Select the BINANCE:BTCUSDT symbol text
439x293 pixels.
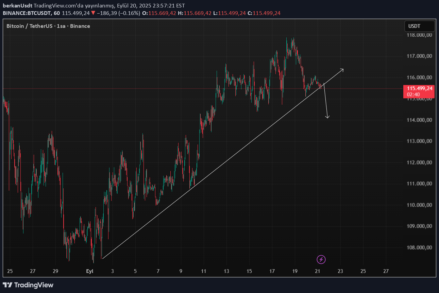tap(27, 13)
